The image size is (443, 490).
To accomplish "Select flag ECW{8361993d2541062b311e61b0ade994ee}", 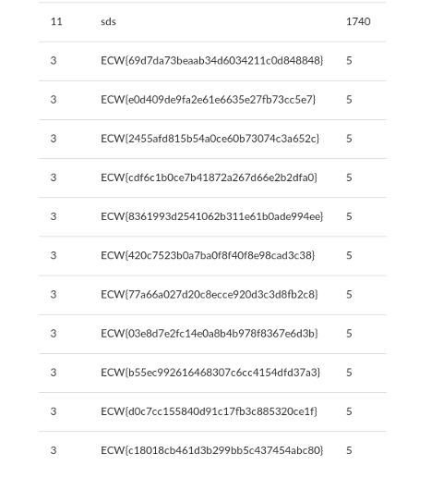I will point(212,216).
